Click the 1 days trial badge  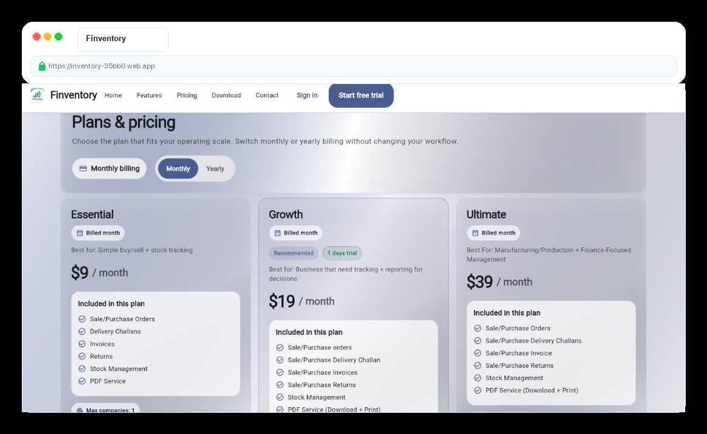[x=342, y=253]
